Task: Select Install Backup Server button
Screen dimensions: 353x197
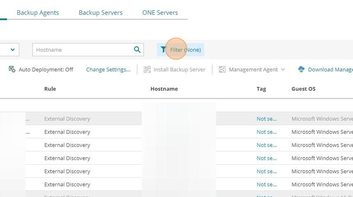Action: (x=175, y=69)
